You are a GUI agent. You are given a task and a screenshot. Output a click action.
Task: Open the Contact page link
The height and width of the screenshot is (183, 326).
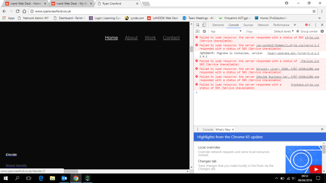(171, 38)
